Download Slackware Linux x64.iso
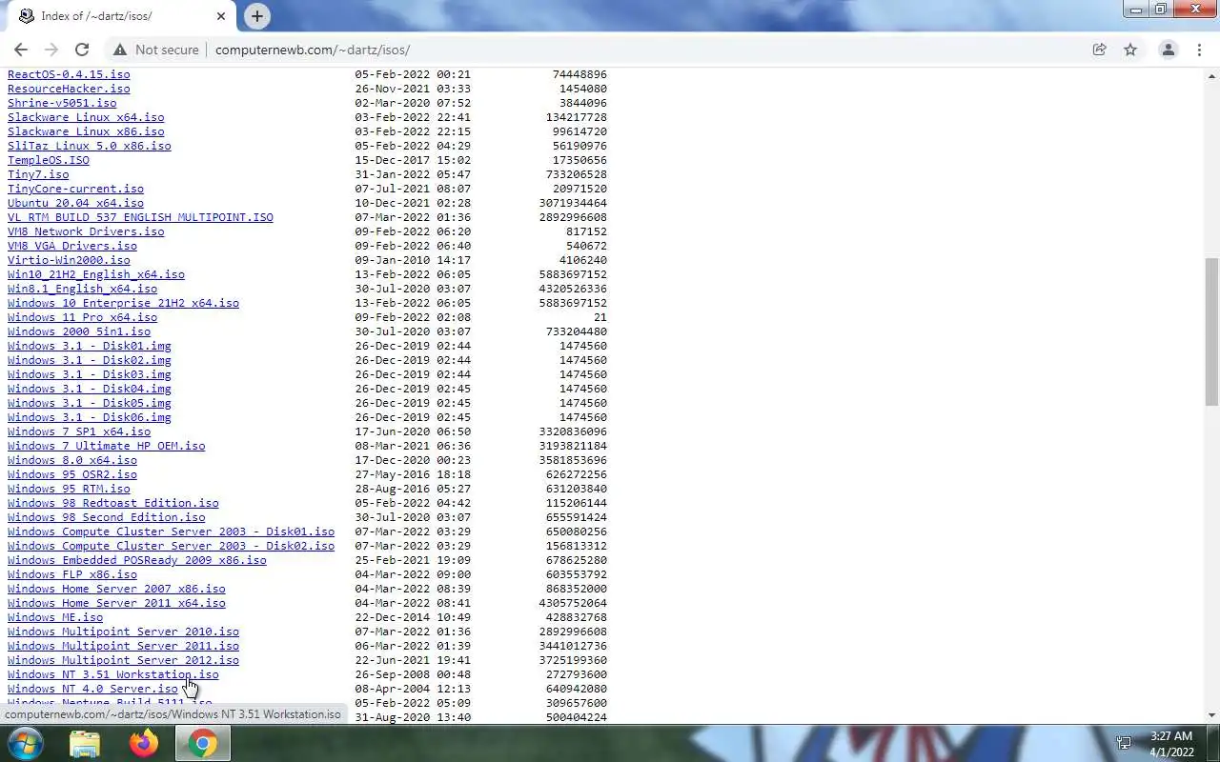1220x762 pixels. point(86,117)
